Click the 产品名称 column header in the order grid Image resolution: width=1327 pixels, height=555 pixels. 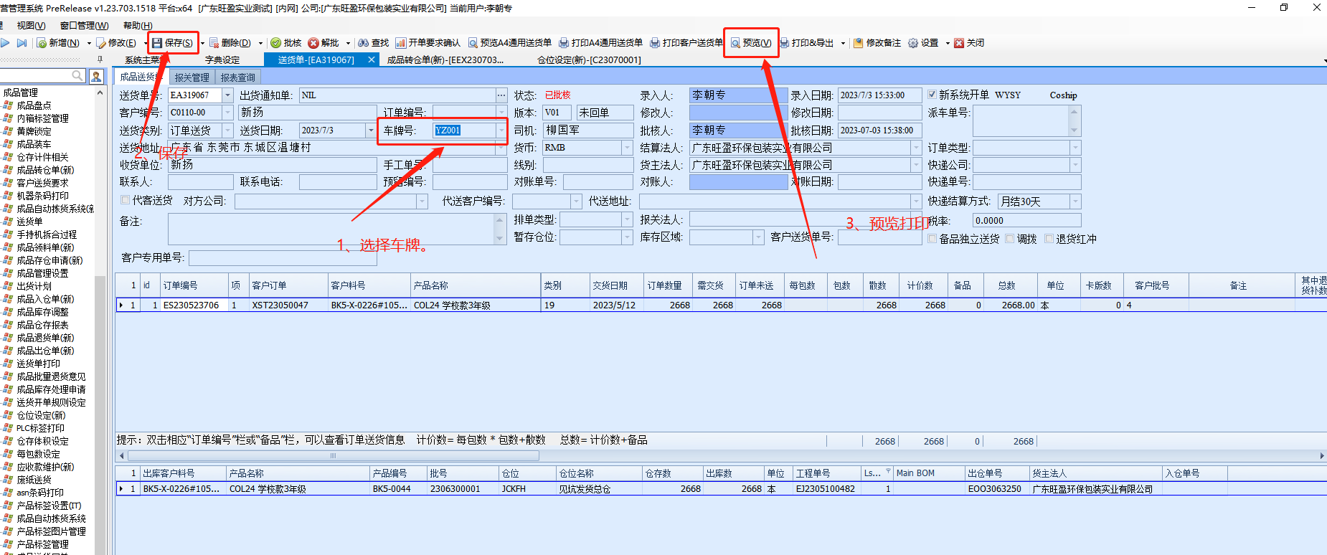[x=476, y=285]
